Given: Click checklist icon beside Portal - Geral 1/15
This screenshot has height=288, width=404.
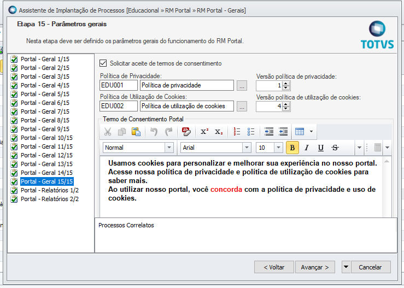Looking at the screenshot, I should pyautogui.click(x=14, y=59).
